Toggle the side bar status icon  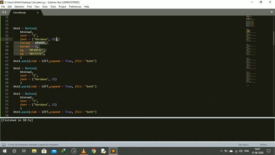[x=4, y=145]
